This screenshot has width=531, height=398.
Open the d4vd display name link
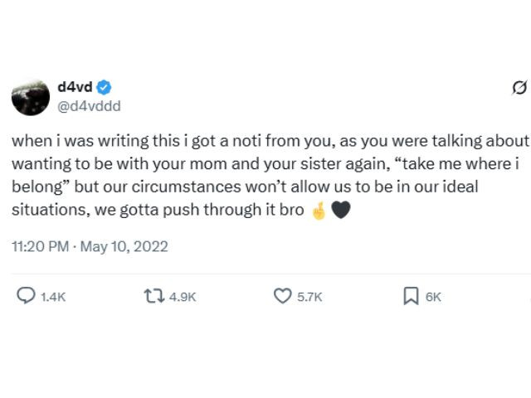[x=73, y=88]
